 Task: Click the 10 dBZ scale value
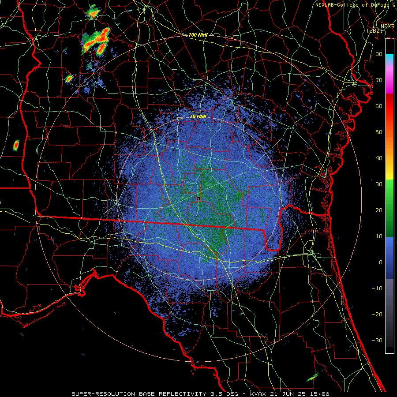point(379,236)
